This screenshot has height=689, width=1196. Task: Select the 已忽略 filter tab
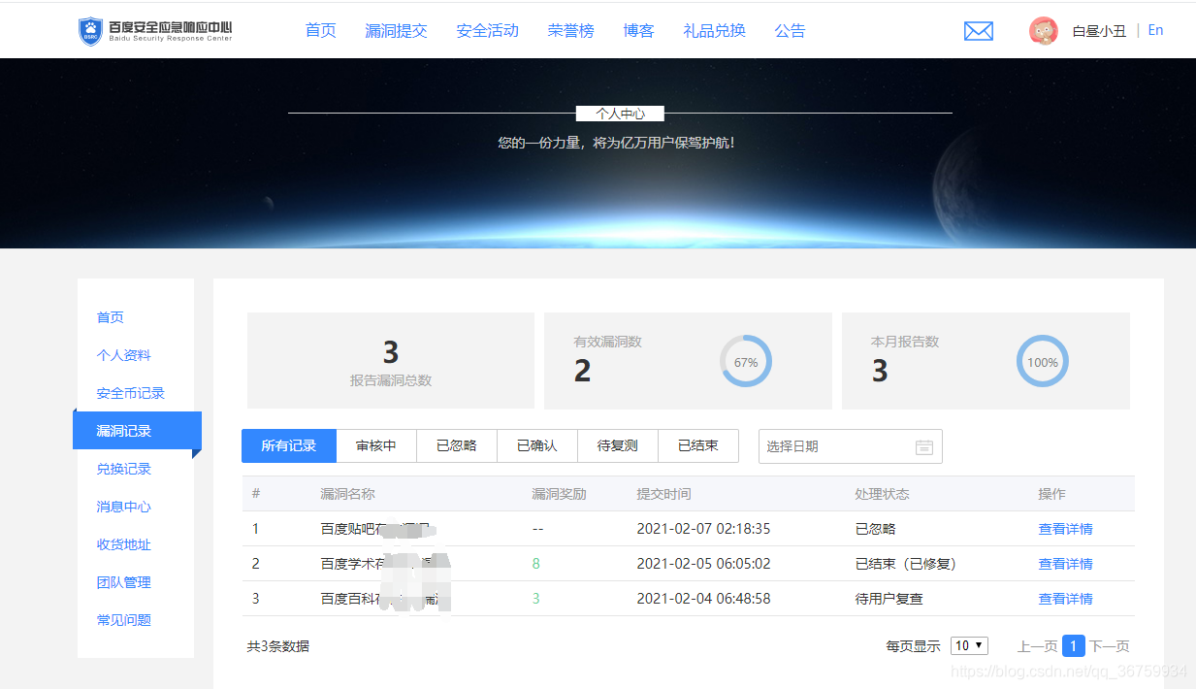point(457,446)
